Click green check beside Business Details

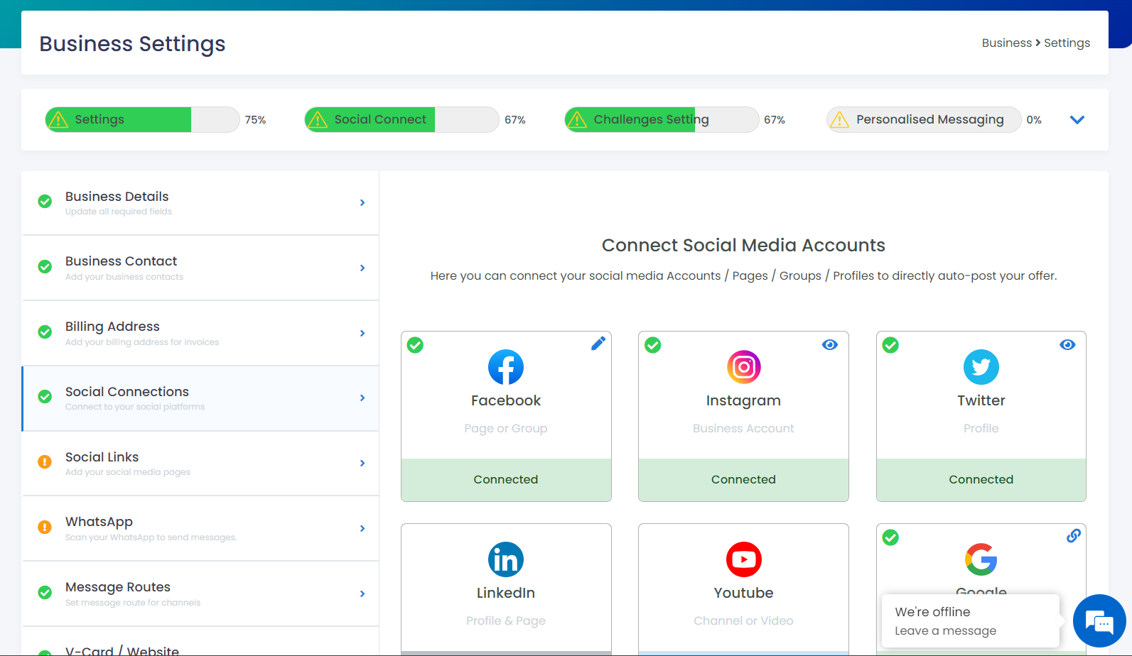[x=45, y=202]
